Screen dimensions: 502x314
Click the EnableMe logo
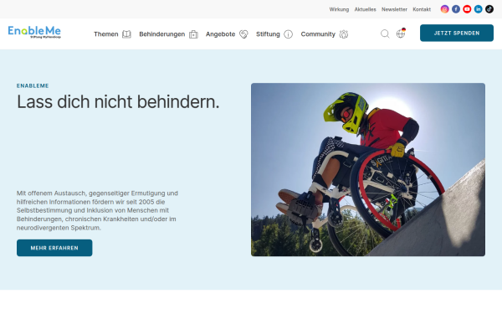tap(34, 32)
